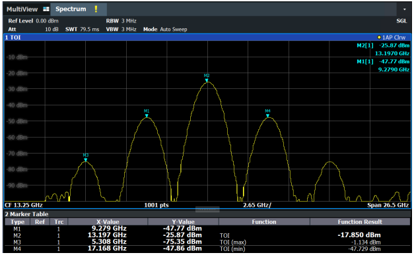
Task: Click the 1AP Clrw trace indicator dot
Action: coord(379,38)
